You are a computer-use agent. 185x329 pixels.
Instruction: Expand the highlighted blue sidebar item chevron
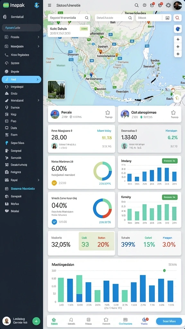pyautogui.click(x=38, y=80)
